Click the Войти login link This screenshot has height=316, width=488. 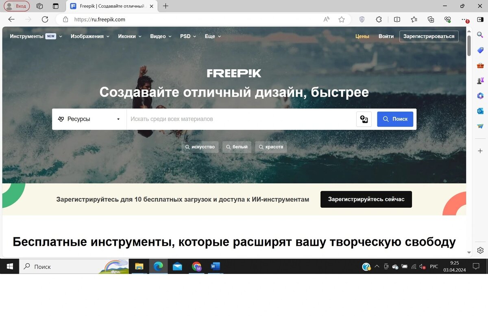tap(386, 36)
